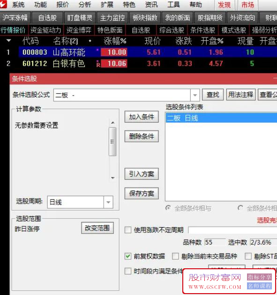Enable the 时间段内满足条件 checkbox
This screenshot has height=295, width=277.
(128, 271)
